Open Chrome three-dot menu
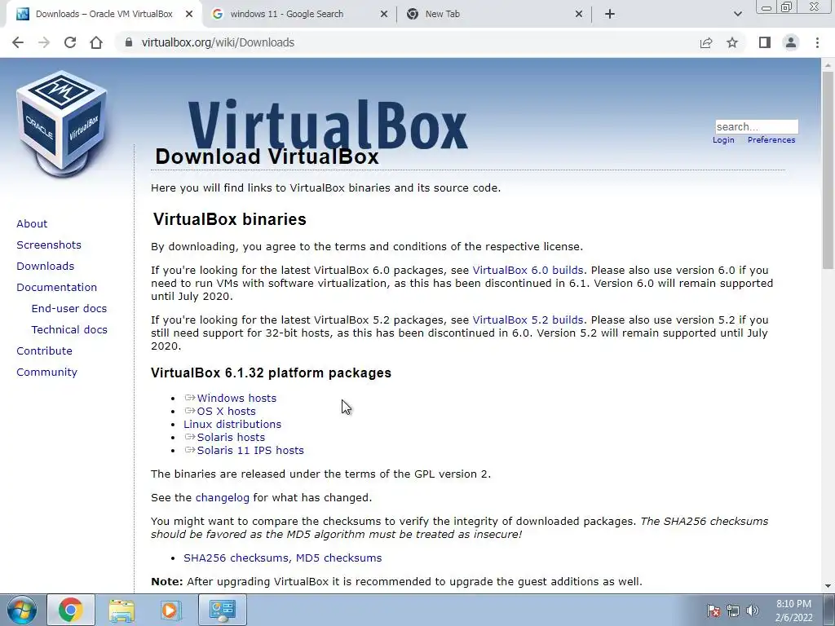Viewport: 835px width, 626px height. (817, 42)
